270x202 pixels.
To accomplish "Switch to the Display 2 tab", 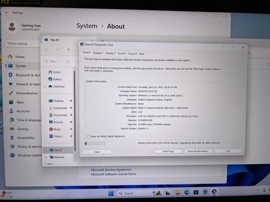I will (x=110, y=53).
